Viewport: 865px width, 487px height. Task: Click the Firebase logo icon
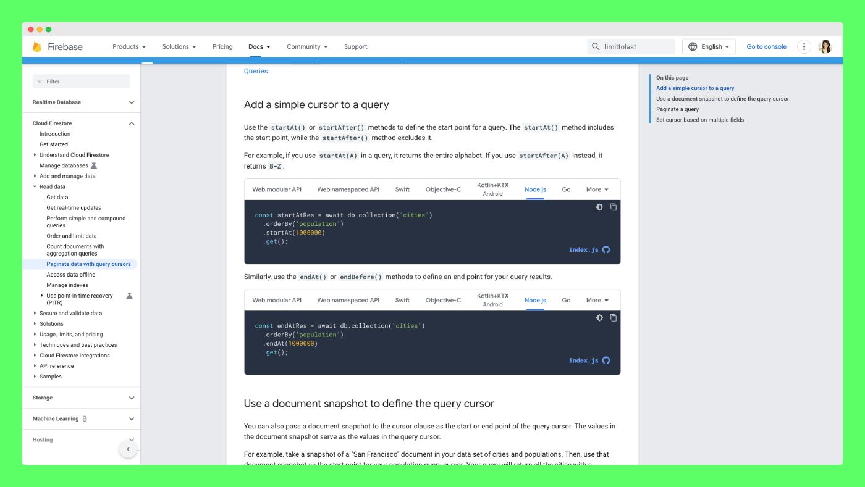37,47
